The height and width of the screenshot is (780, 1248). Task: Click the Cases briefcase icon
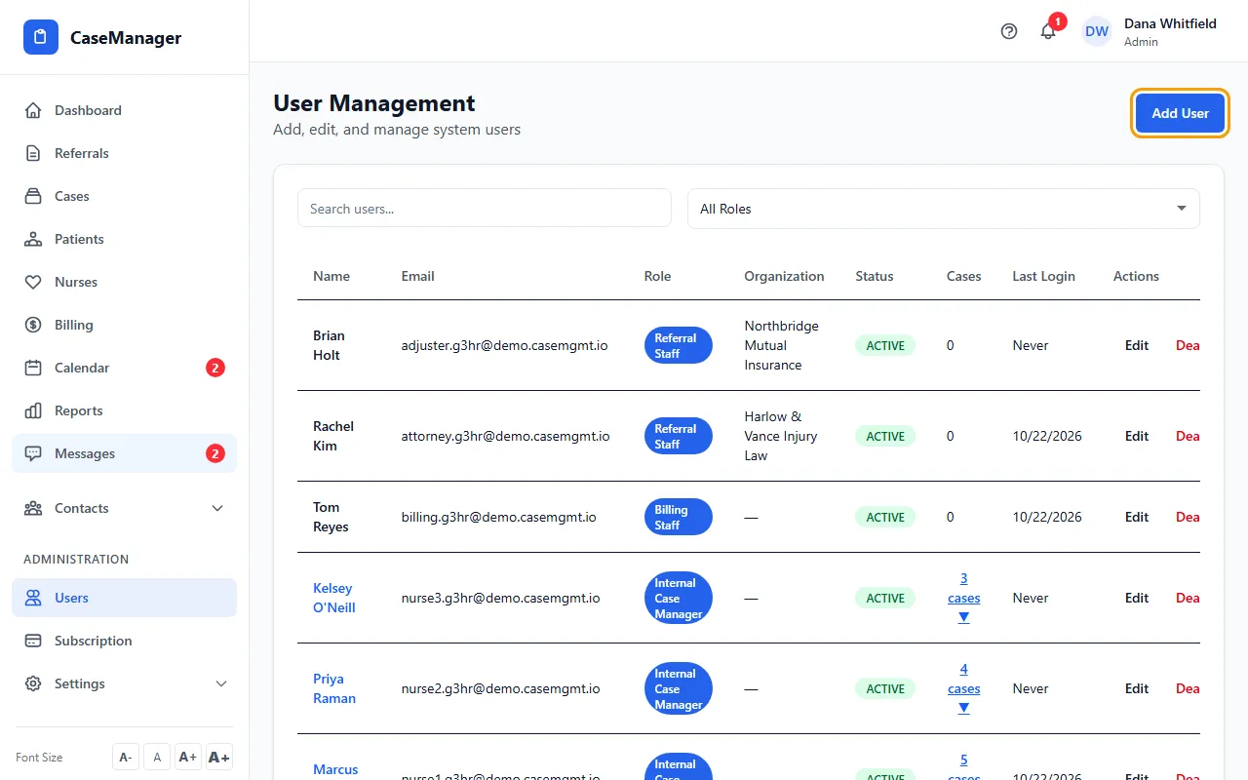[x=33, y=196]
